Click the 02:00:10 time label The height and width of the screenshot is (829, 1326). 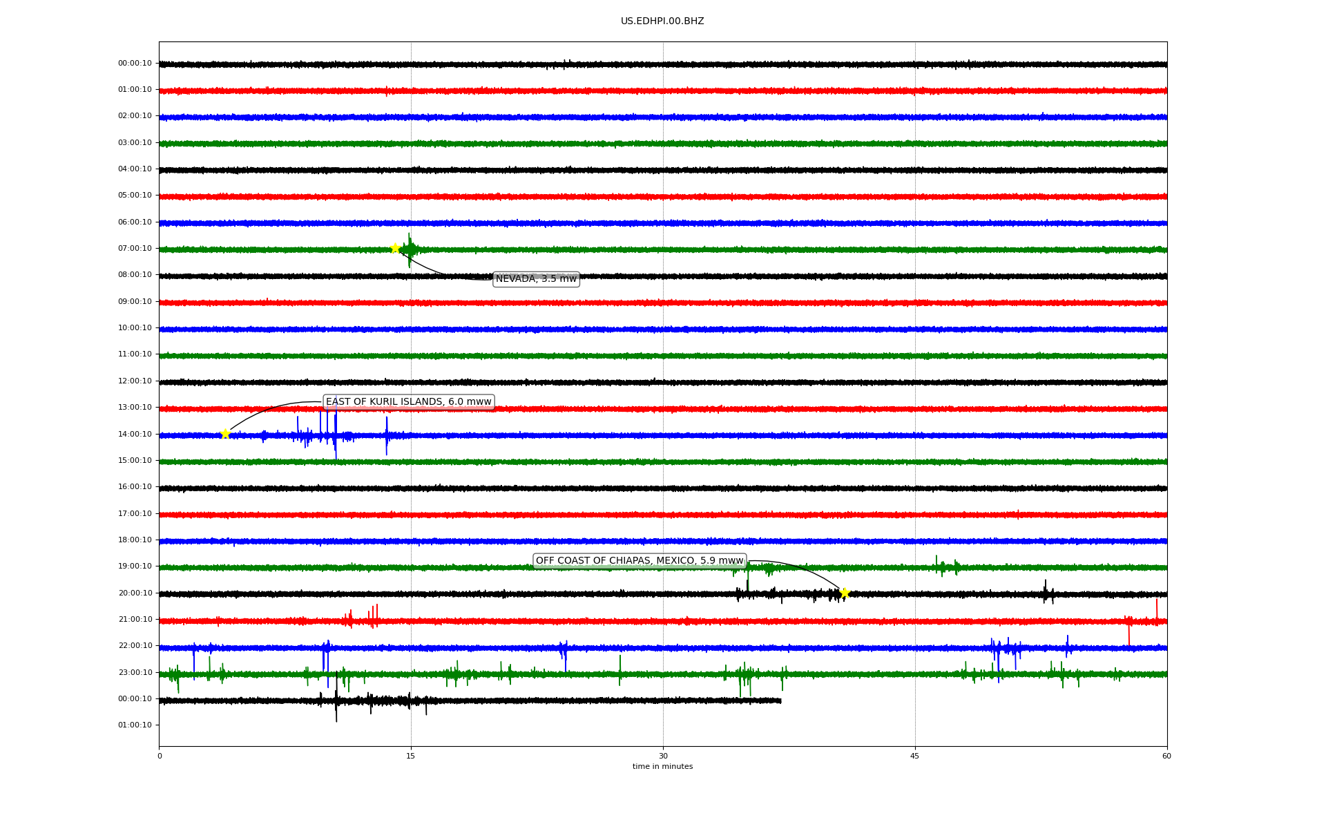click(135, 116)
